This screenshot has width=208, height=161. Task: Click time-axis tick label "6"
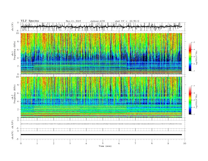click(x=119, y=143)
